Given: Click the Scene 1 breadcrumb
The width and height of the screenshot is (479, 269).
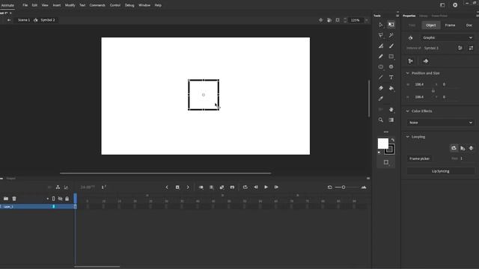Looking at the screenshot, I should pos(24,20).
